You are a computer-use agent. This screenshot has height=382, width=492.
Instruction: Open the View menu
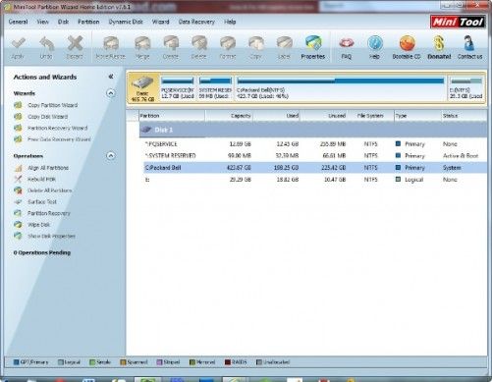tap(42, 22)
